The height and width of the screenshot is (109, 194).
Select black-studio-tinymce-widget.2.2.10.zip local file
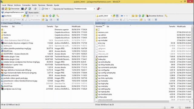(18, 43)
